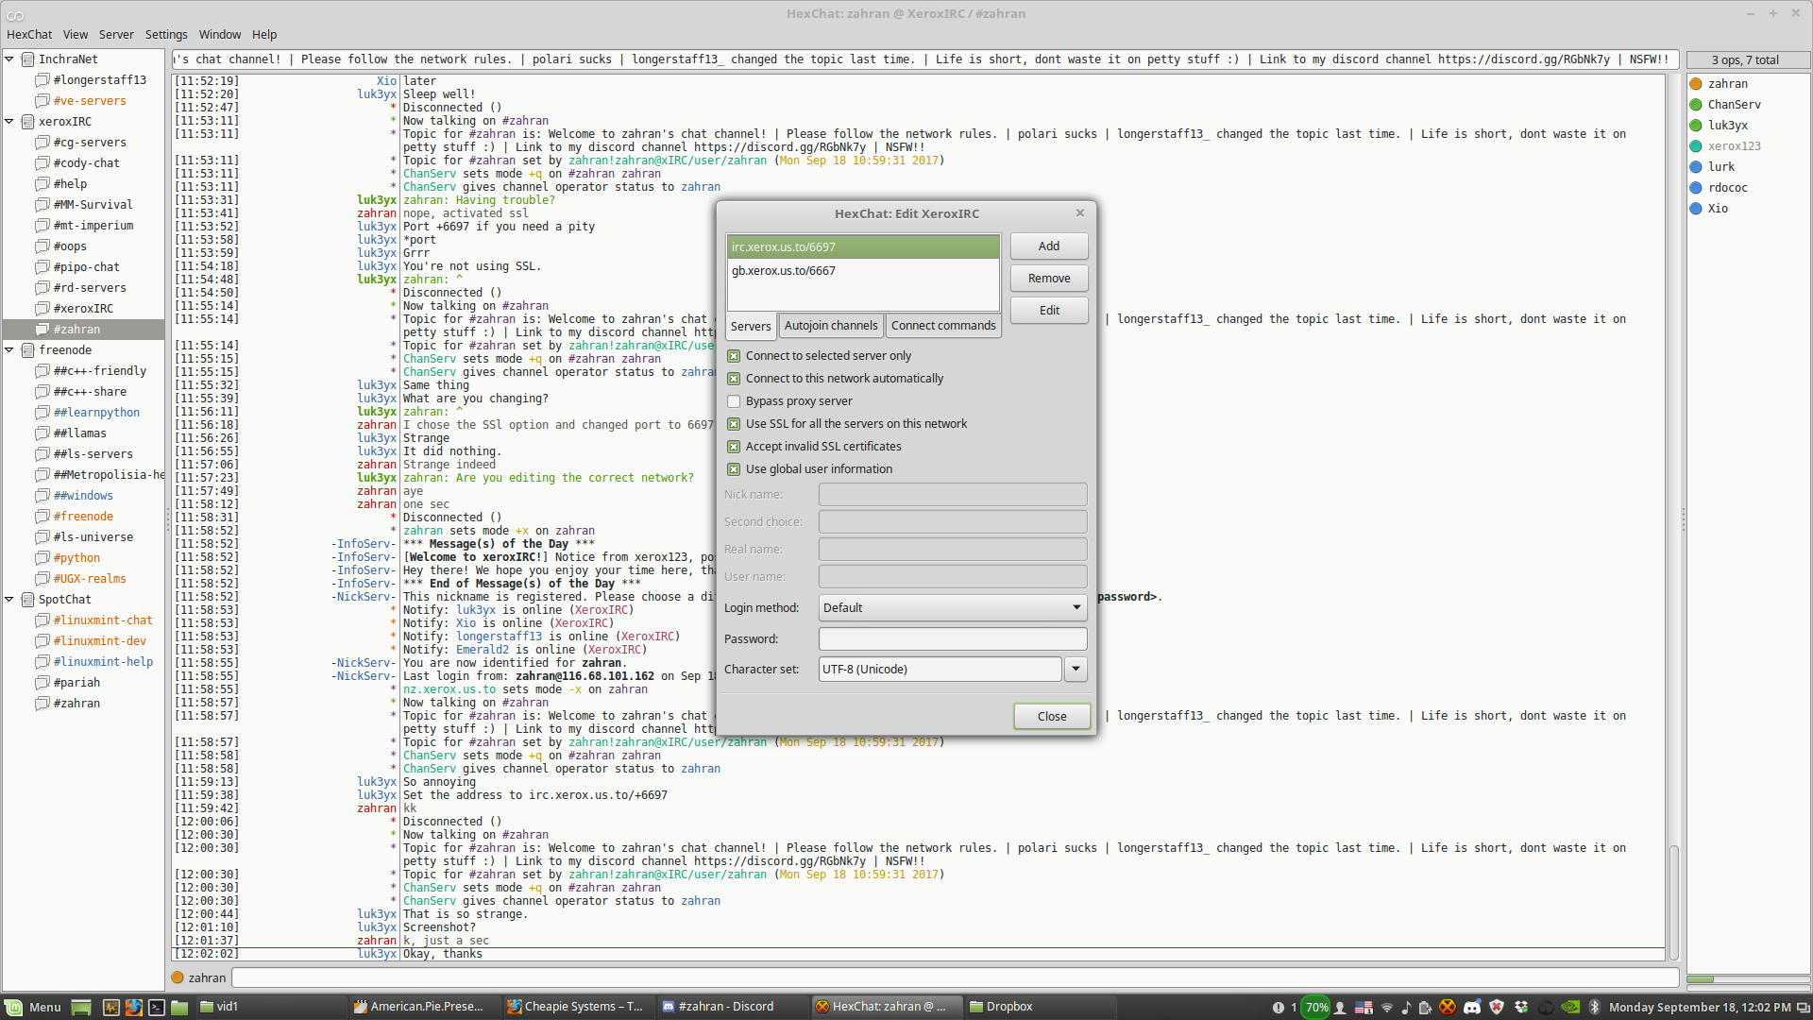Click the NVIDIA tray icon
1813x1020 pixels.
click(1570, 1007)
